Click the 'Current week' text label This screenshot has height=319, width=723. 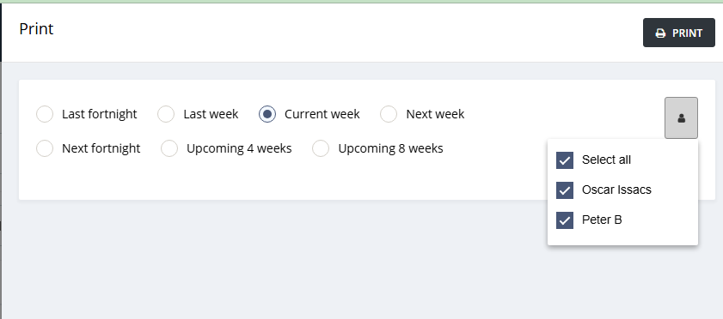322,114
